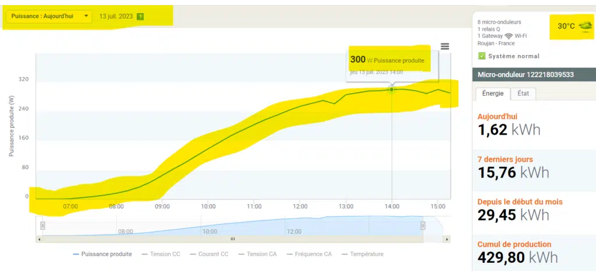The image size is (596, 271).
Task: Click the left range handle in the navigator
Action: click(x=42, y=226)
